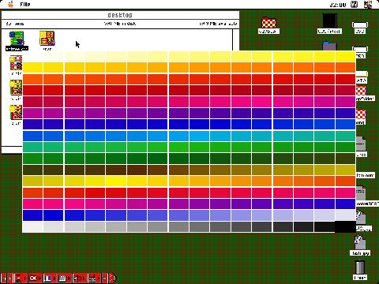The width and height of the screenshot is (379, 284).
Task: Open the Apple menu
Action: point(11,4)
